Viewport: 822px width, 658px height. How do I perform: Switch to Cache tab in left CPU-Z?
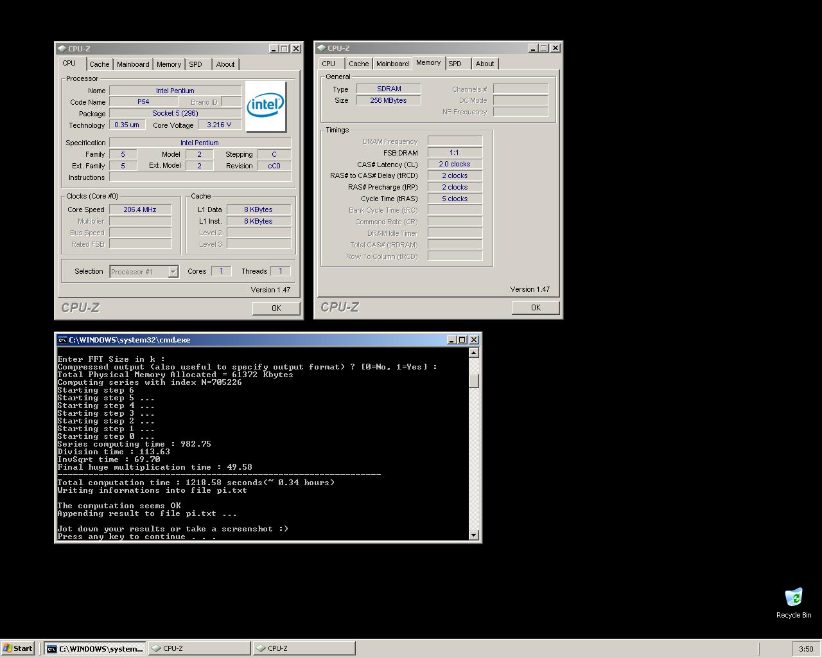pyautogui.click(x=99, y=64)
